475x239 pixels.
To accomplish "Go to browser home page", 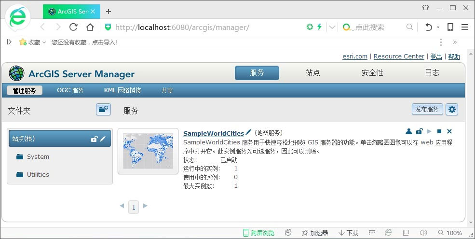I will click(90, 27).
